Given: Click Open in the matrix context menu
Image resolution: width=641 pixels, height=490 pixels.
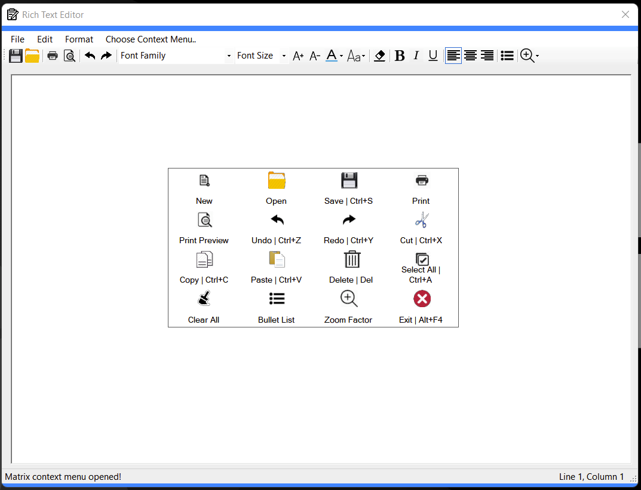Looking at the screenshot, I should pos(277,189).
